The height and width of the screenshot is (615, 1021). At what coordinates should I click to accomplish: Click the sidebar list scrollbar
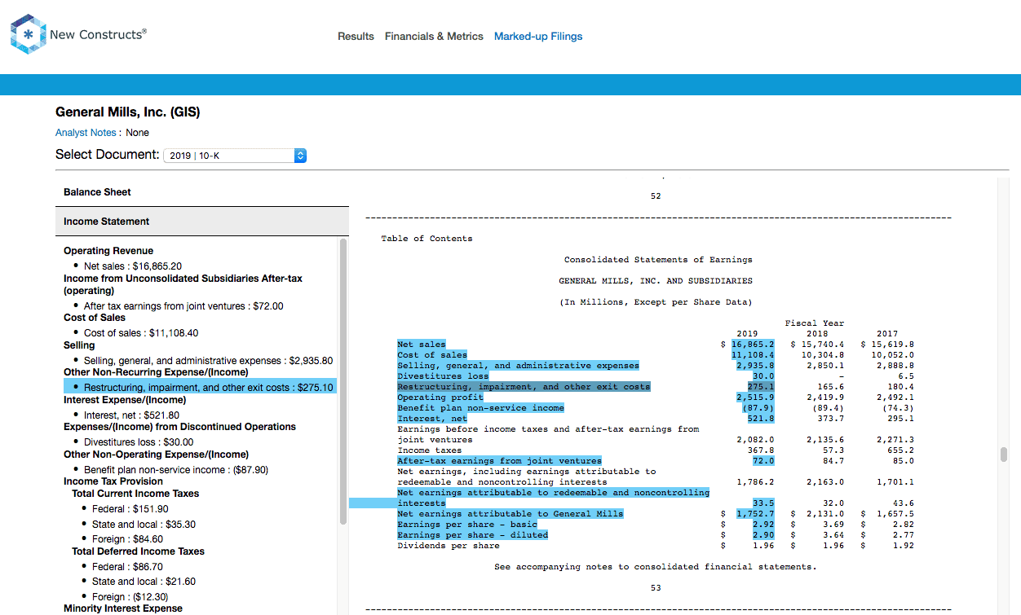[343, 383]
